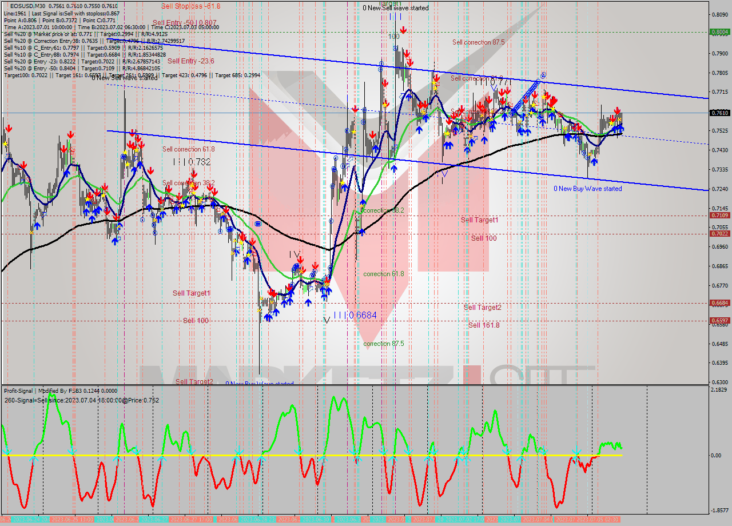Click 'Sell %20 @ Market price or at: 0.771' line
The image size is (732, 526).
[x=85, y=34]
